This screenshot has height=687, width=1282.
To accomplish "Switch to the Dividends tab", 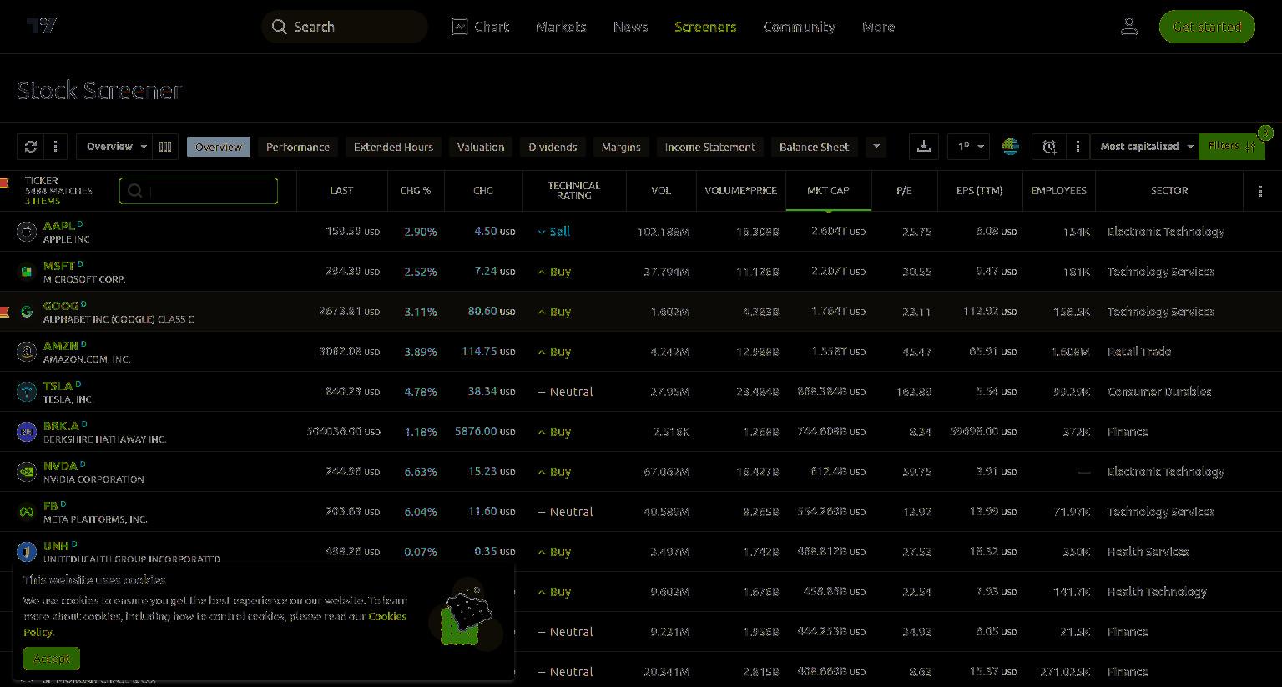I will 553,147.
